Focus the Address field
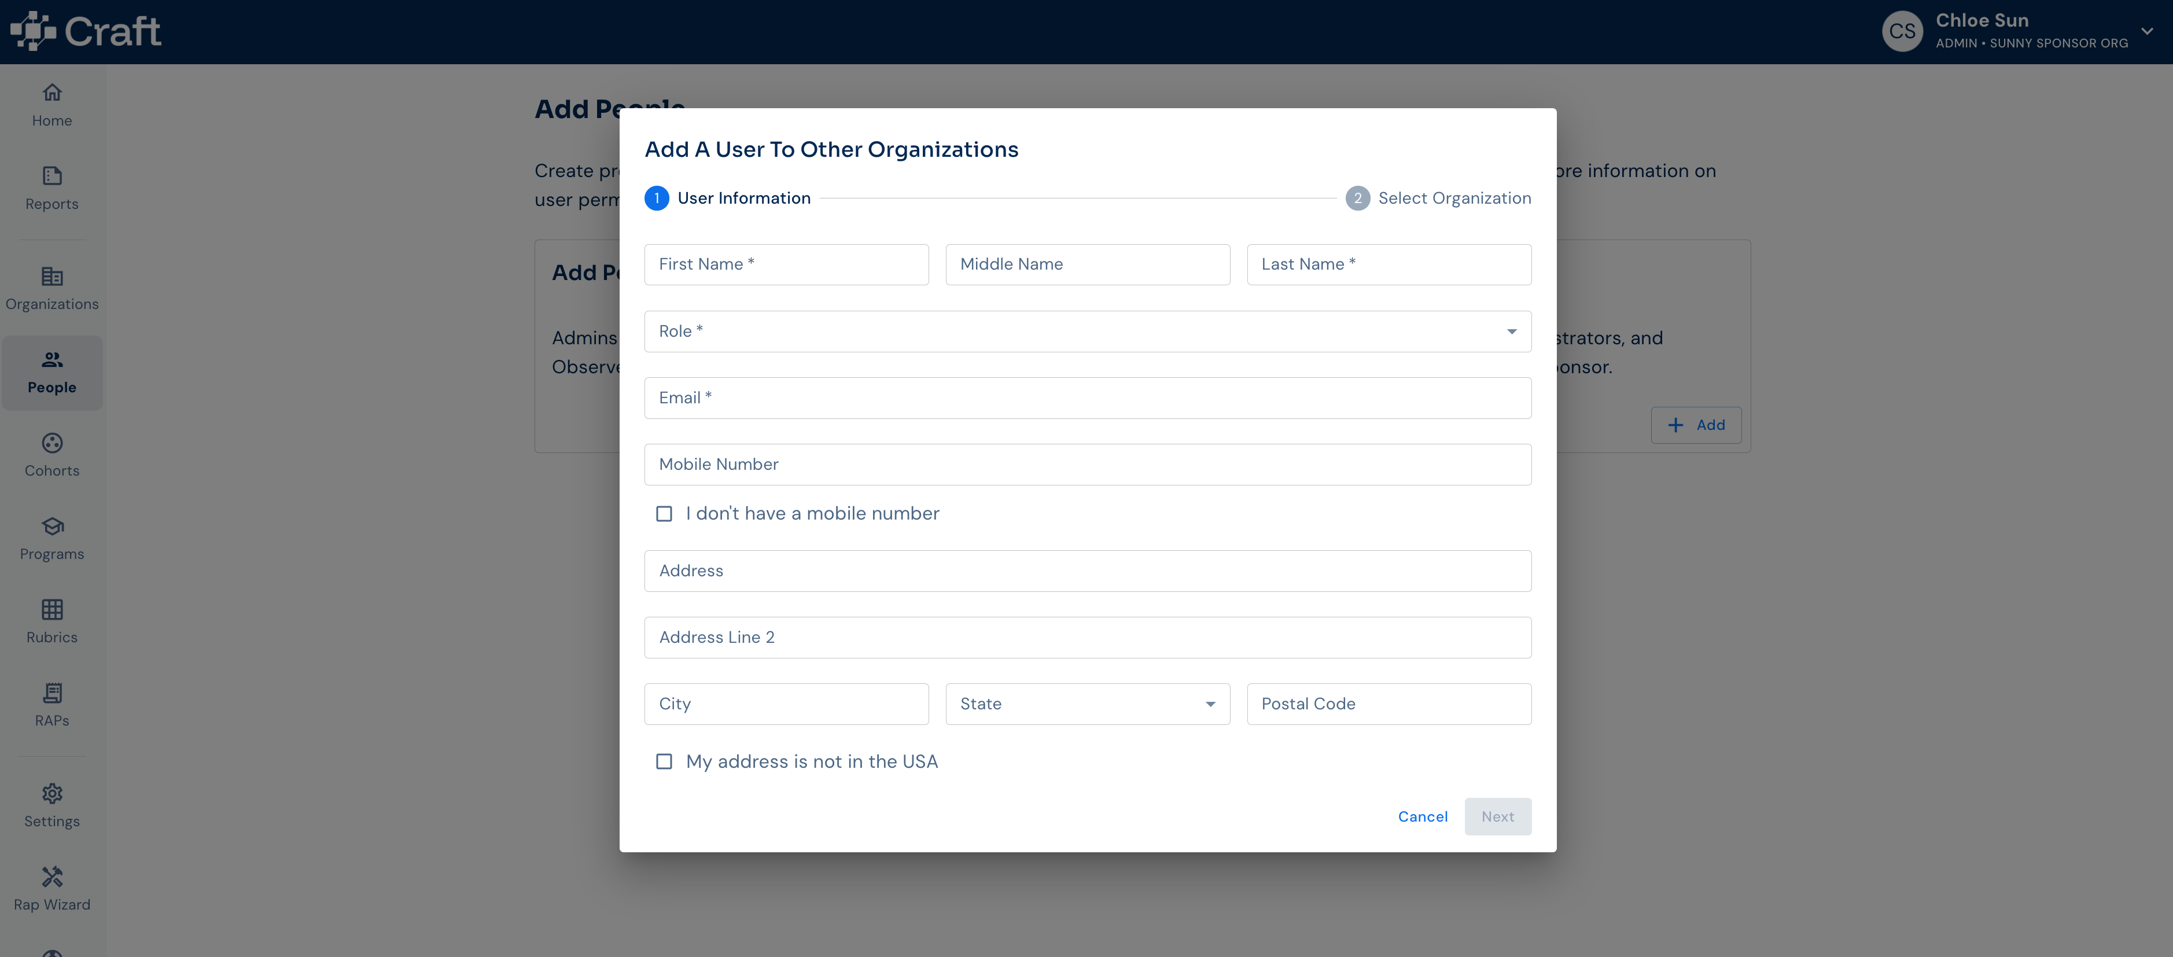The image size is (2173, 957). click(1087, 571)
